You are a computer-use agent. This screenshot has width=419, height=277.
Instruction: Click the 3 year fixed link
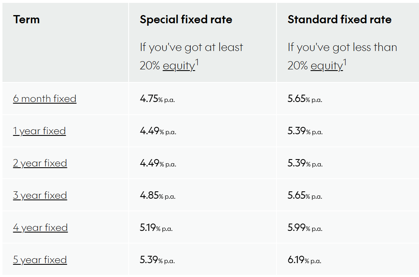click(40, 195)
